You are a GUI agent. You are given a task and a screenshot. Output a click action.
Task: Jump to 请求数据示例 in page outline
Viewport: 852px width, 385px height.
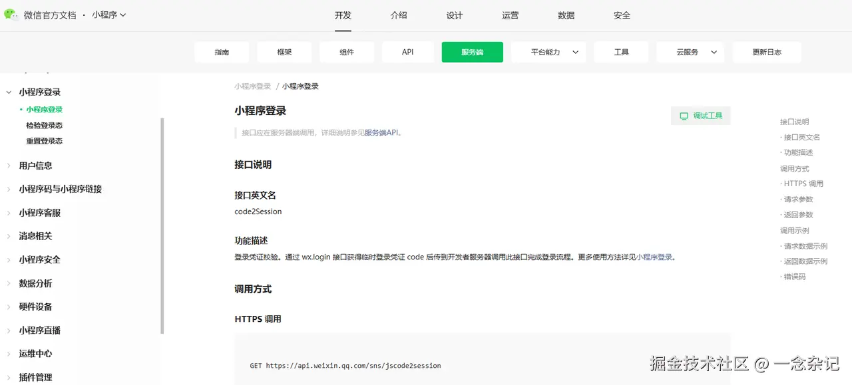pos(806,246)
